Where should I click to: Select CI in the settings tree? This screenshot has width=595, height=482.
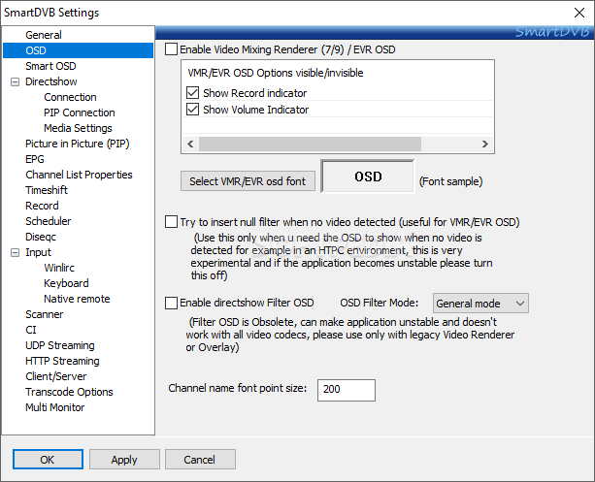tap(31, 330)
